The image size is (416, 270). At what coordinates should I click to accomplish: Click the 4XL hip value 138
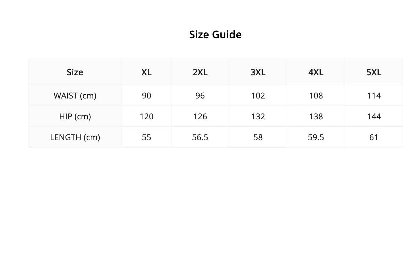point(316,116)
